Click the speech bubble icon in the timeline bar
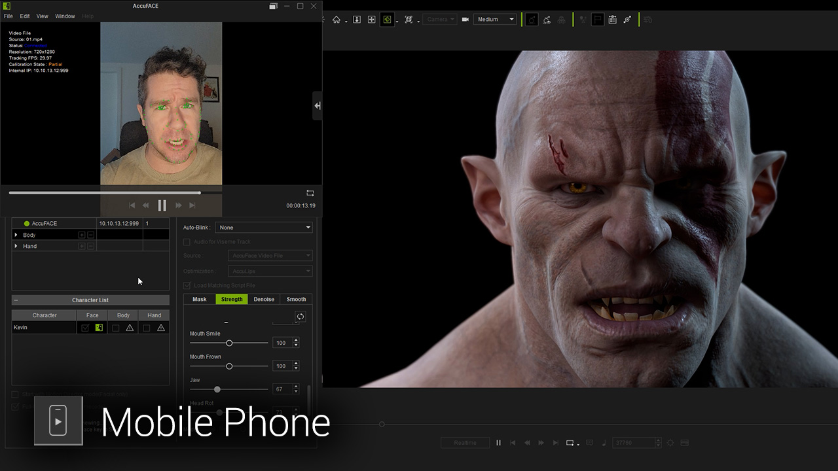838x471 pixels. pyautogui.click(x=590, y=443)
